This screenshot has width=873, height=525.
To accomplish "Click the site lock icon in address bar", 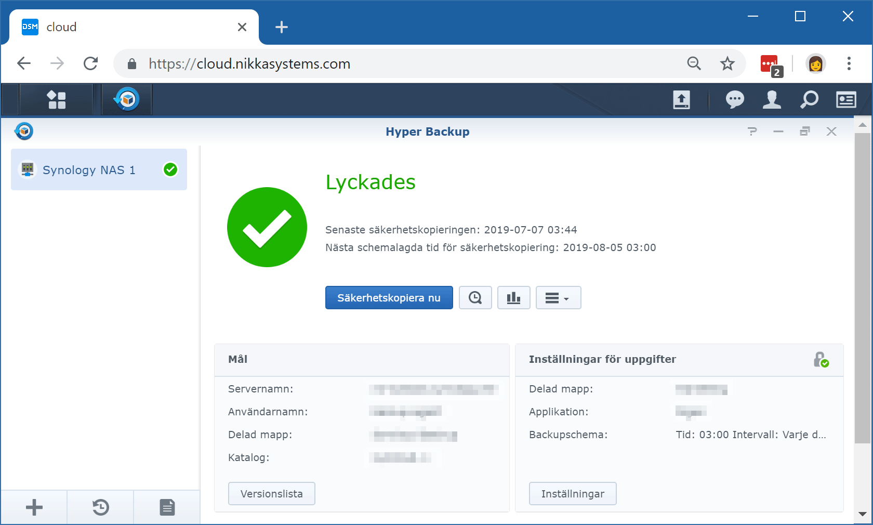I will coord(132,64).
